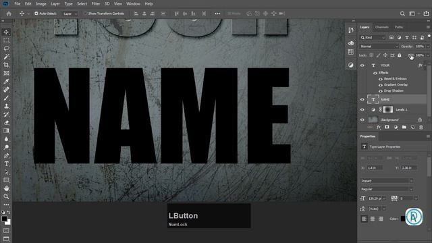Screen dimensions: 432x243
Task: Click the Background layer thumbnail
Action: [373, 120]
